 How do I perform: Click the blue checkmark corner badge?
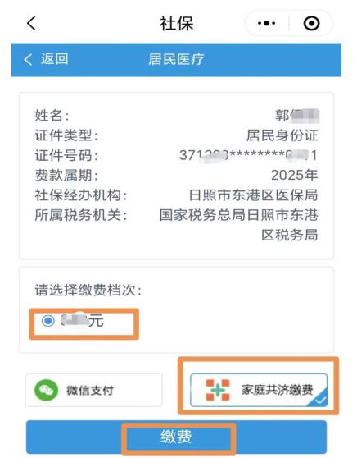tap(319, 399)
